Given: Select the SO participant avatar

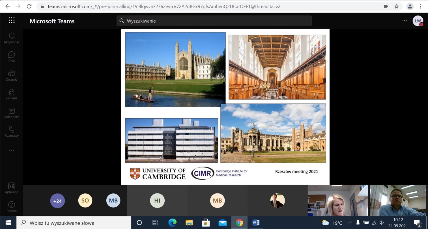Looking at the screenshot, I should point(85,201).
